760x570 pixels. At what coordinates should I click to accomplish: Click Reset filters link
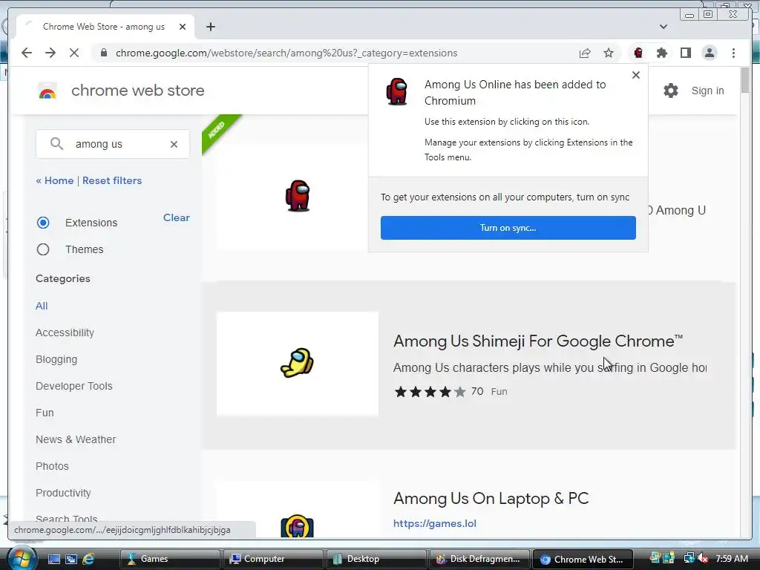point(112,181)
